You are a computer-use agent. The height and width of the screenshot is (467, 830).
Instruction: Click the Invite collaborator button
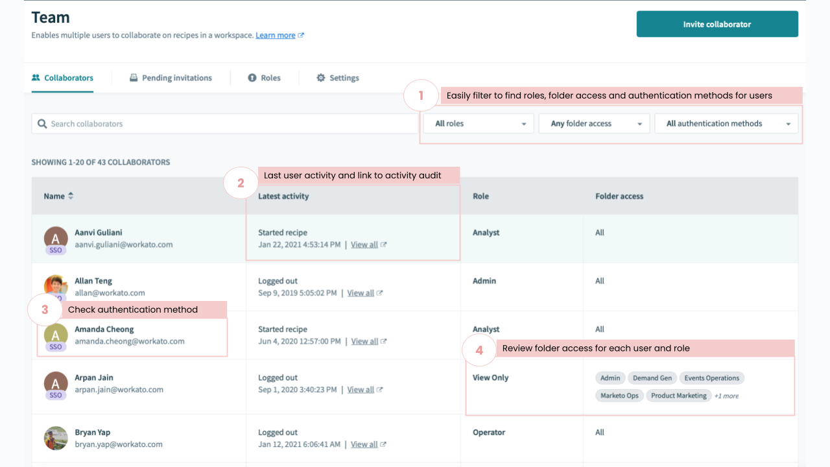[x=717, y=24]
